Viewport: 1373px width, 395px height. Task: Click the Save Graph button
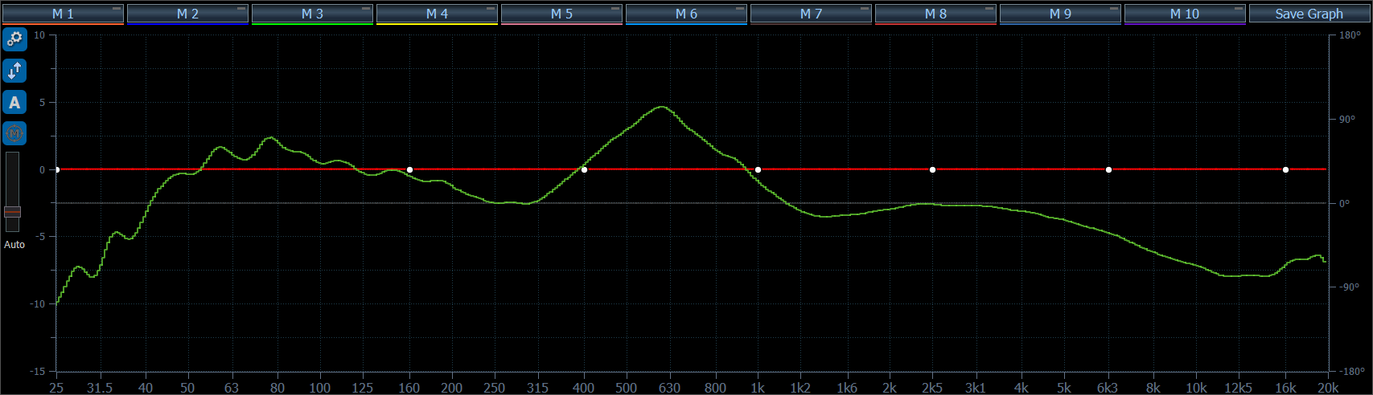pyautogui.click(x=1309, y=14)
